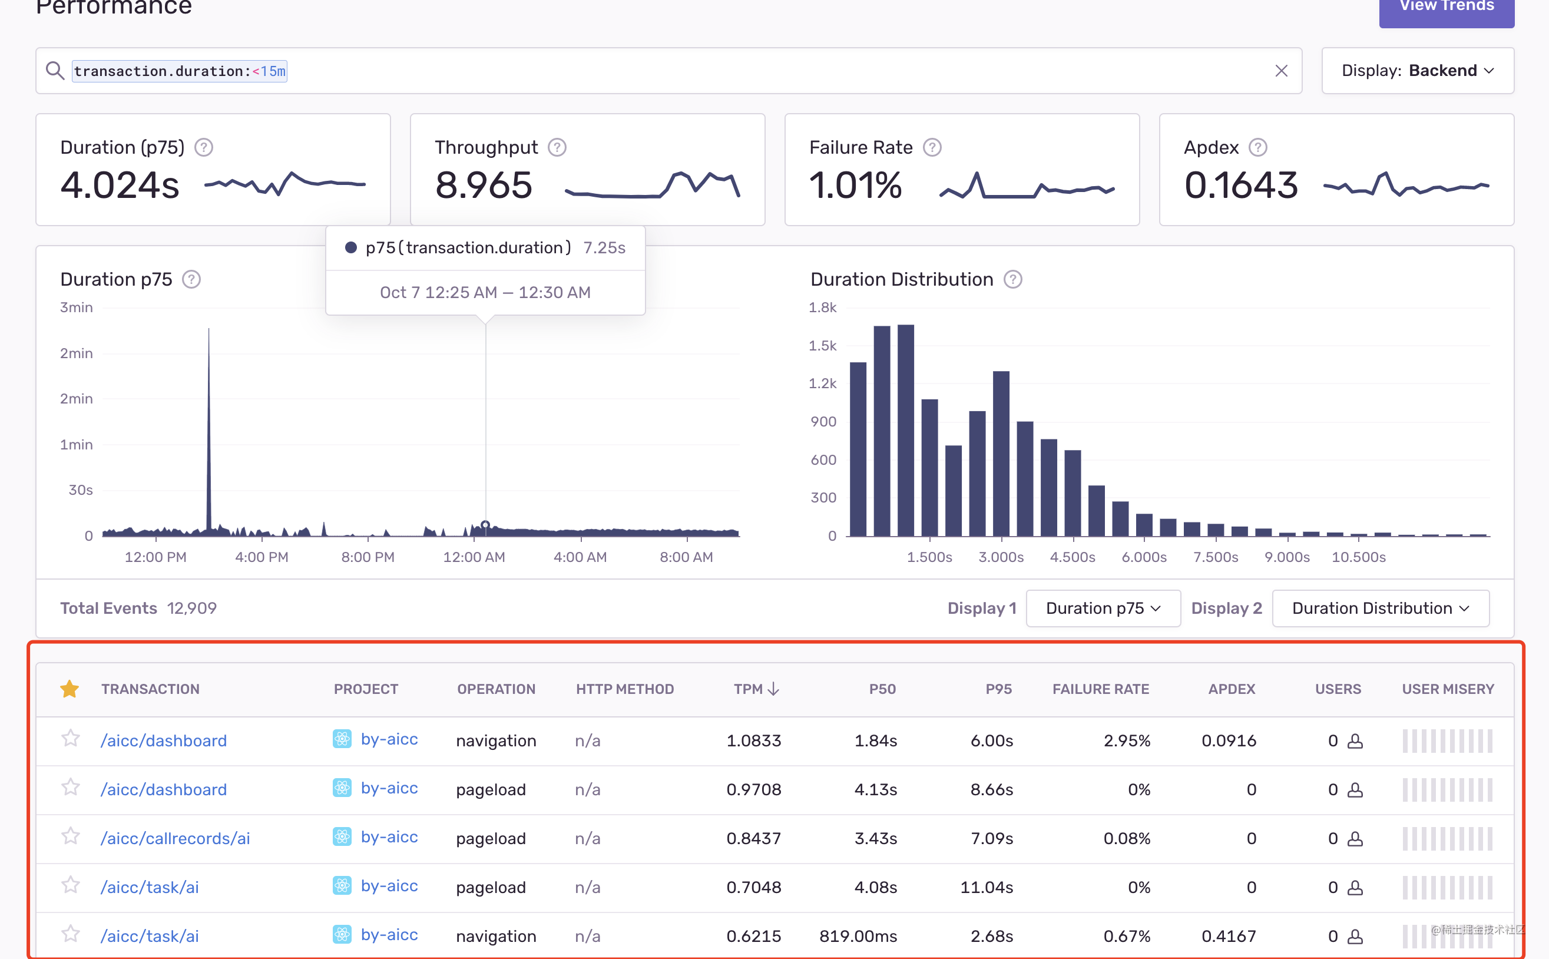Open /aicc/task/ai pageload transaction link
Image resolution: width=1549 pixels, height=959 pixels.
tap(150, 887)
